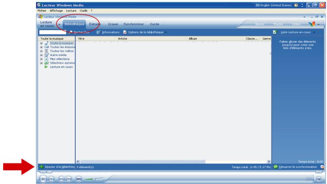The height and width of the screenshot is (184, 327).
Task: Click the Previous track button
Action: 61,179
